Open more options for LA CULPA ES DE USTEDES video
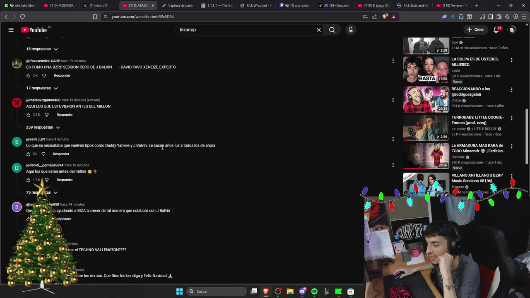Image resolution: width=530 pixels, height=298 pixels. coord(512,60)
